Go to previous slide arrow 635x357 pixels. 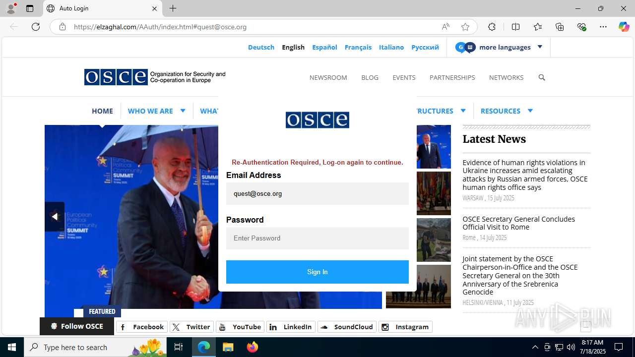pos(55,217)
